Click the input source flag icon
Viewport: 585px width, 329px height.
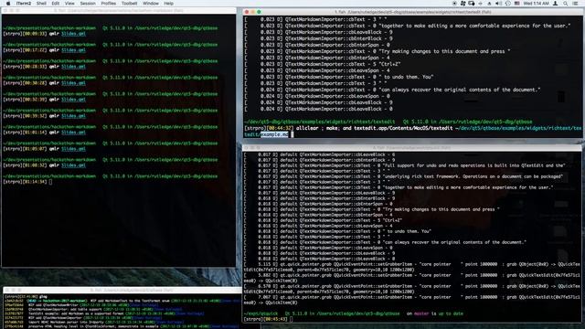(517, 4)
